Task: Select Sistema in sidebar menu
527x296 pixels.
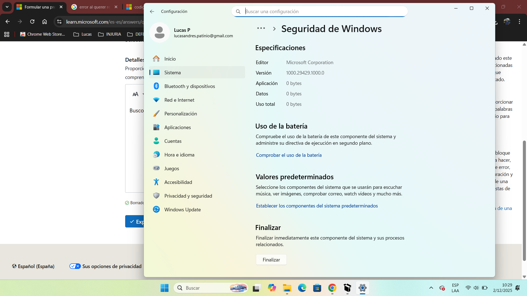Action: click(x=172, y=73)
